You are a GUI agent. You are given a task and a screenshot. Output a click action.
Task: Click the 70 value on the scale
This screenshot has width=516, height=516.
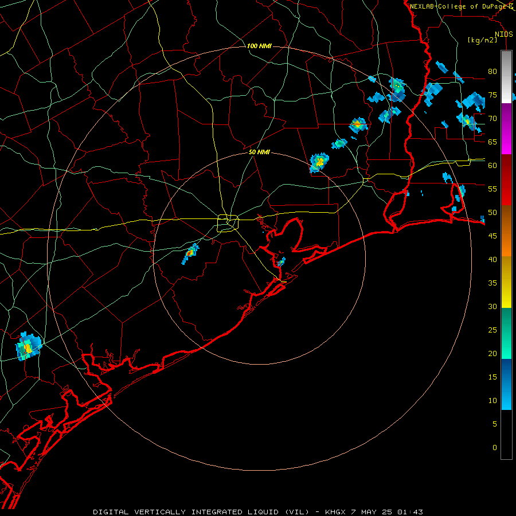tap(492, 119)
